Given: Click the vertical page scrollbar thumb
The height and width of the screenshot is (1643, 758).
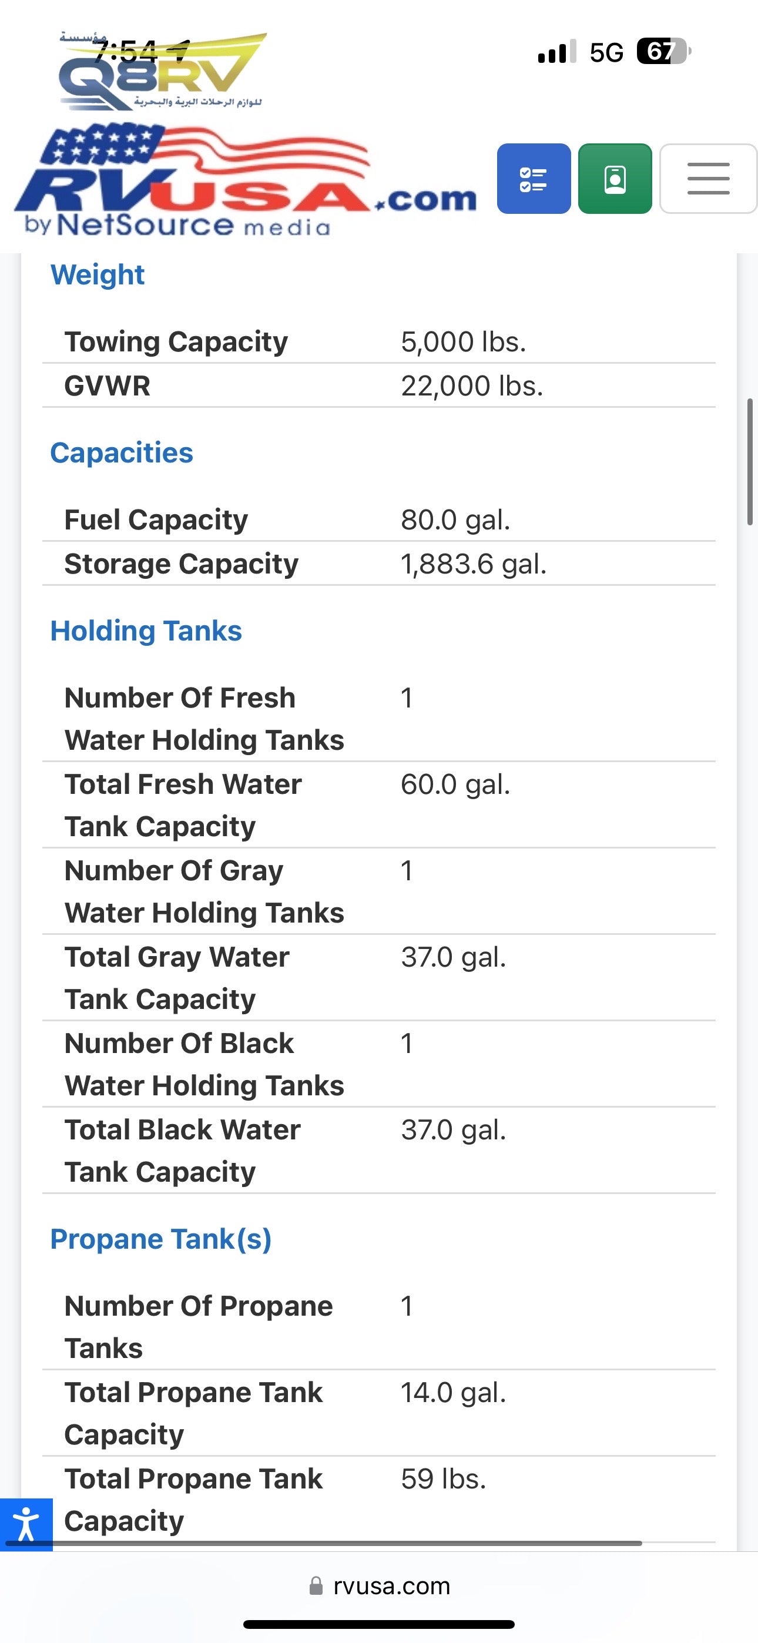Looking at the screenshot, I should click(750, 462).
